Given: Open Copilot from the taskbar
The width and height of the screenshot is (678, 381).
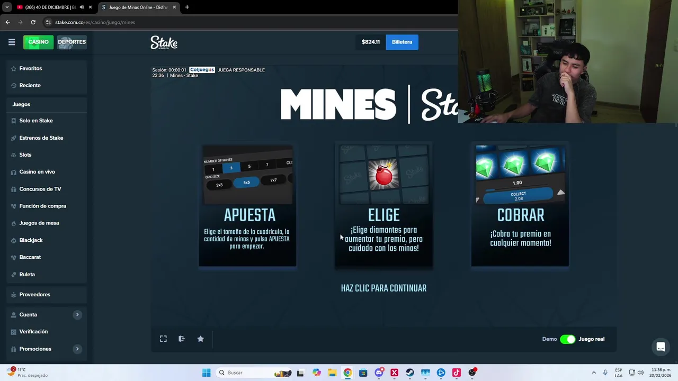Looking at the screenshot, I should tap(317, 373).
